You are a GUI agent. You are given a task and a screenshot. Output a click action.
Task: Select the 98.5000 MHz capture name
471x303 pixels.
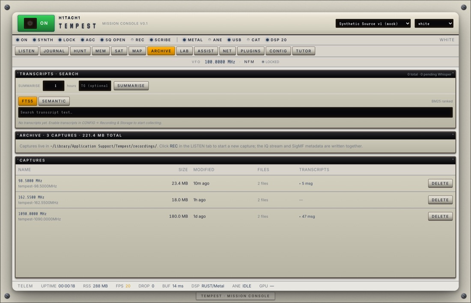pyautogui.click(x=30, y=181)
